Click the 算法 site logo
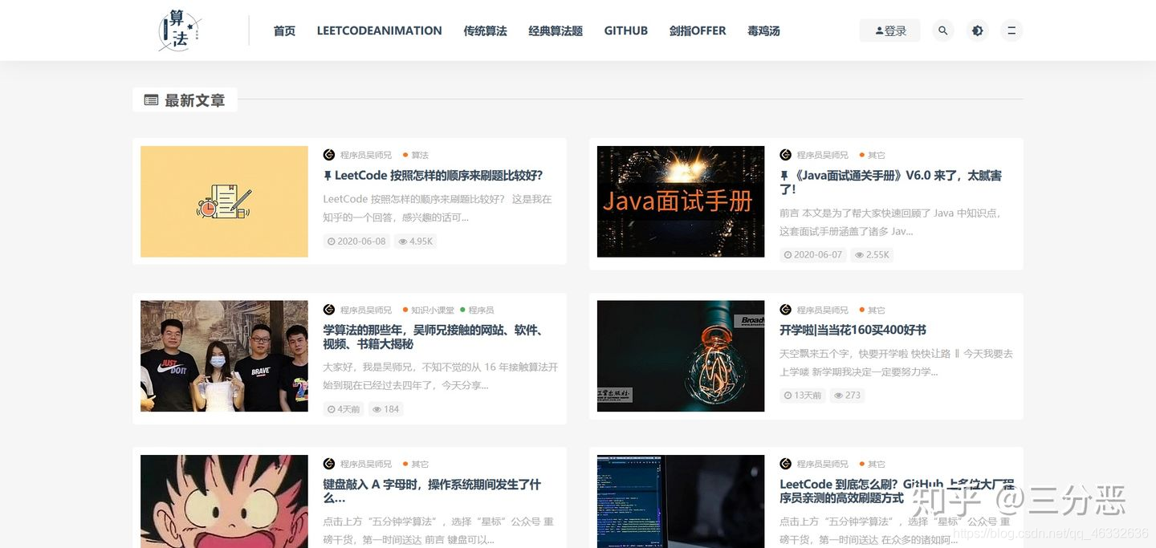 click(180, 30)
